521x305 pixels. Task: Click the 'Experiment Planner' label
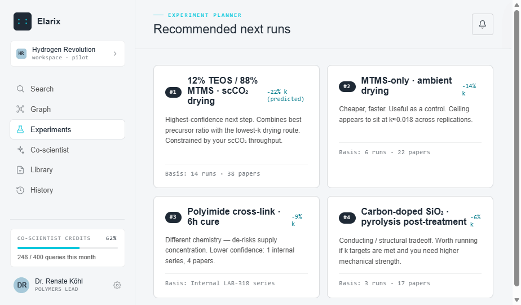tap(205, 15)
